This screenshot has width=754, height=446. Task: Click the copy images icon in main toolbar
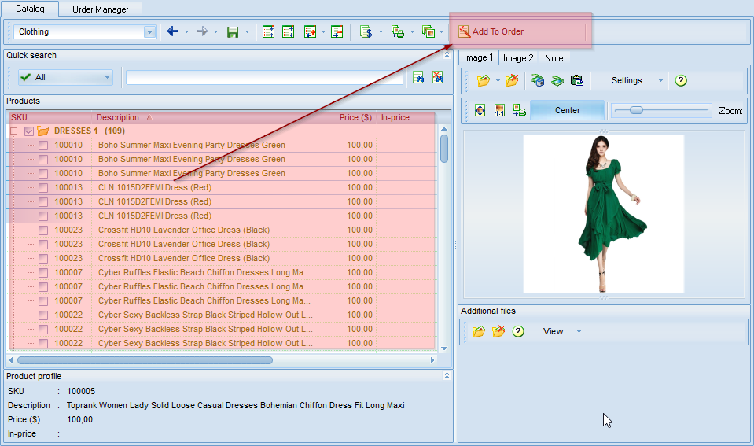(x=428, y=31)
